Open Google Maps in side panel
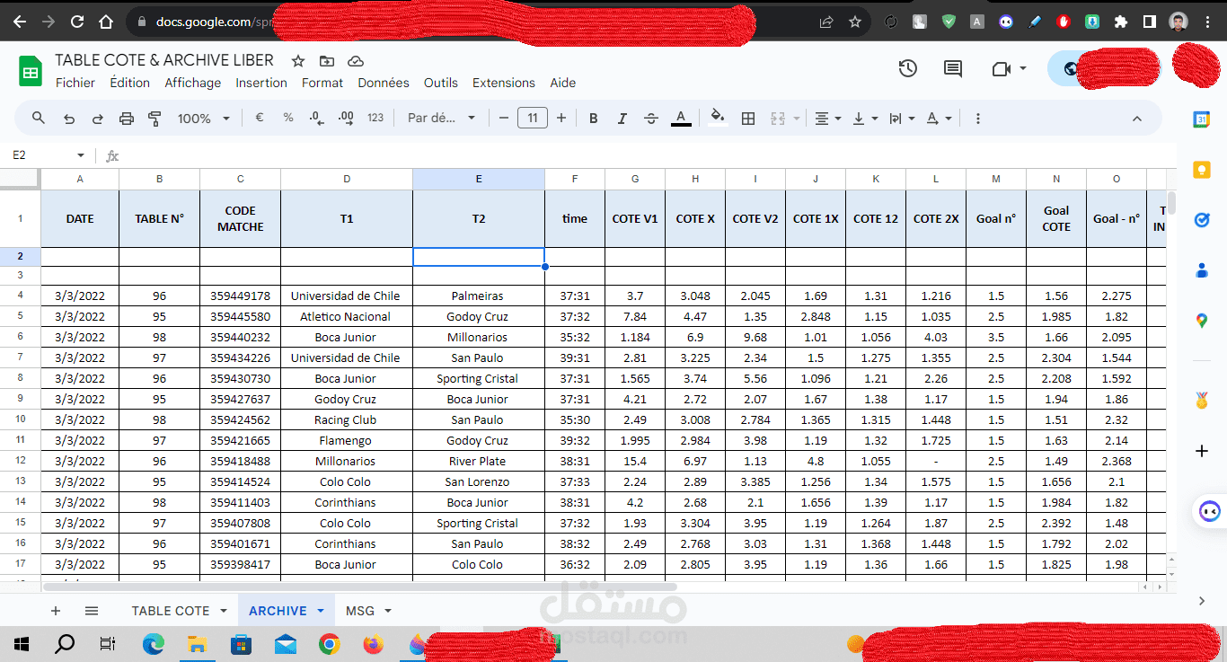The width and height of the screenshot is (1227, 662). [x=1202, y=320]
